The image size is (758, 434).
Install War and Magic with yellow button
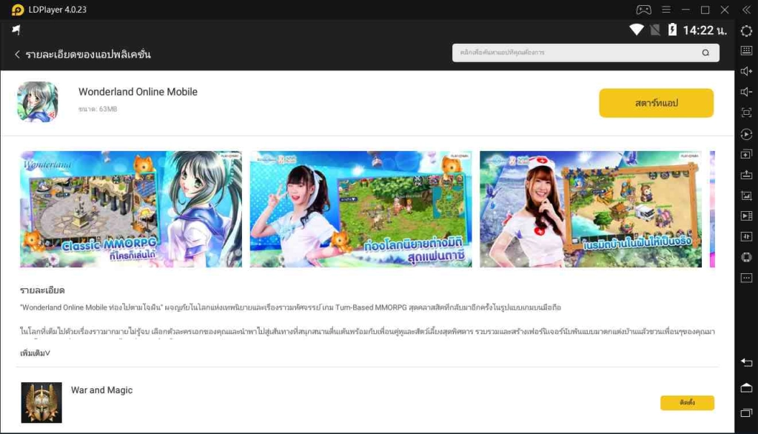[687, 403]
